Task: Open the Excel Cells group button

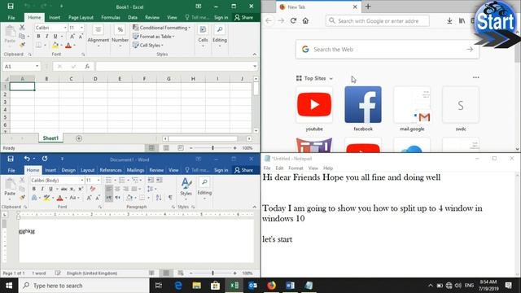Action: pos(203,36)
